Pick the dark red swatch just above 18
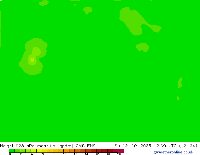Screen dimensions: 200x155 [x=110, y=151]
